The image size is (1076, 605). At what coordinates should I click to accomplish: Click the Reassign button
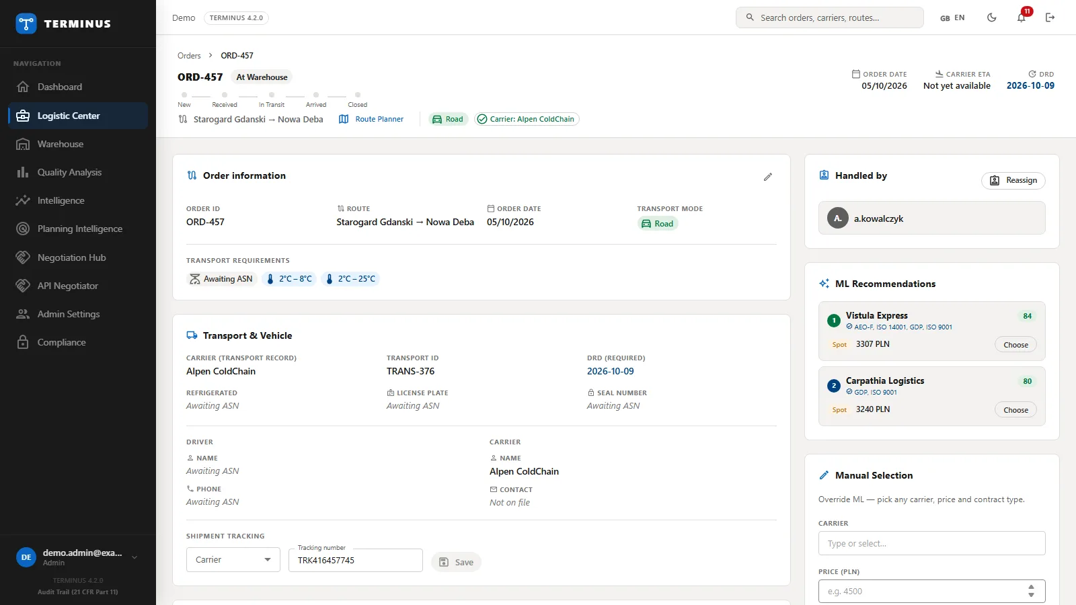pos(1013,180)
